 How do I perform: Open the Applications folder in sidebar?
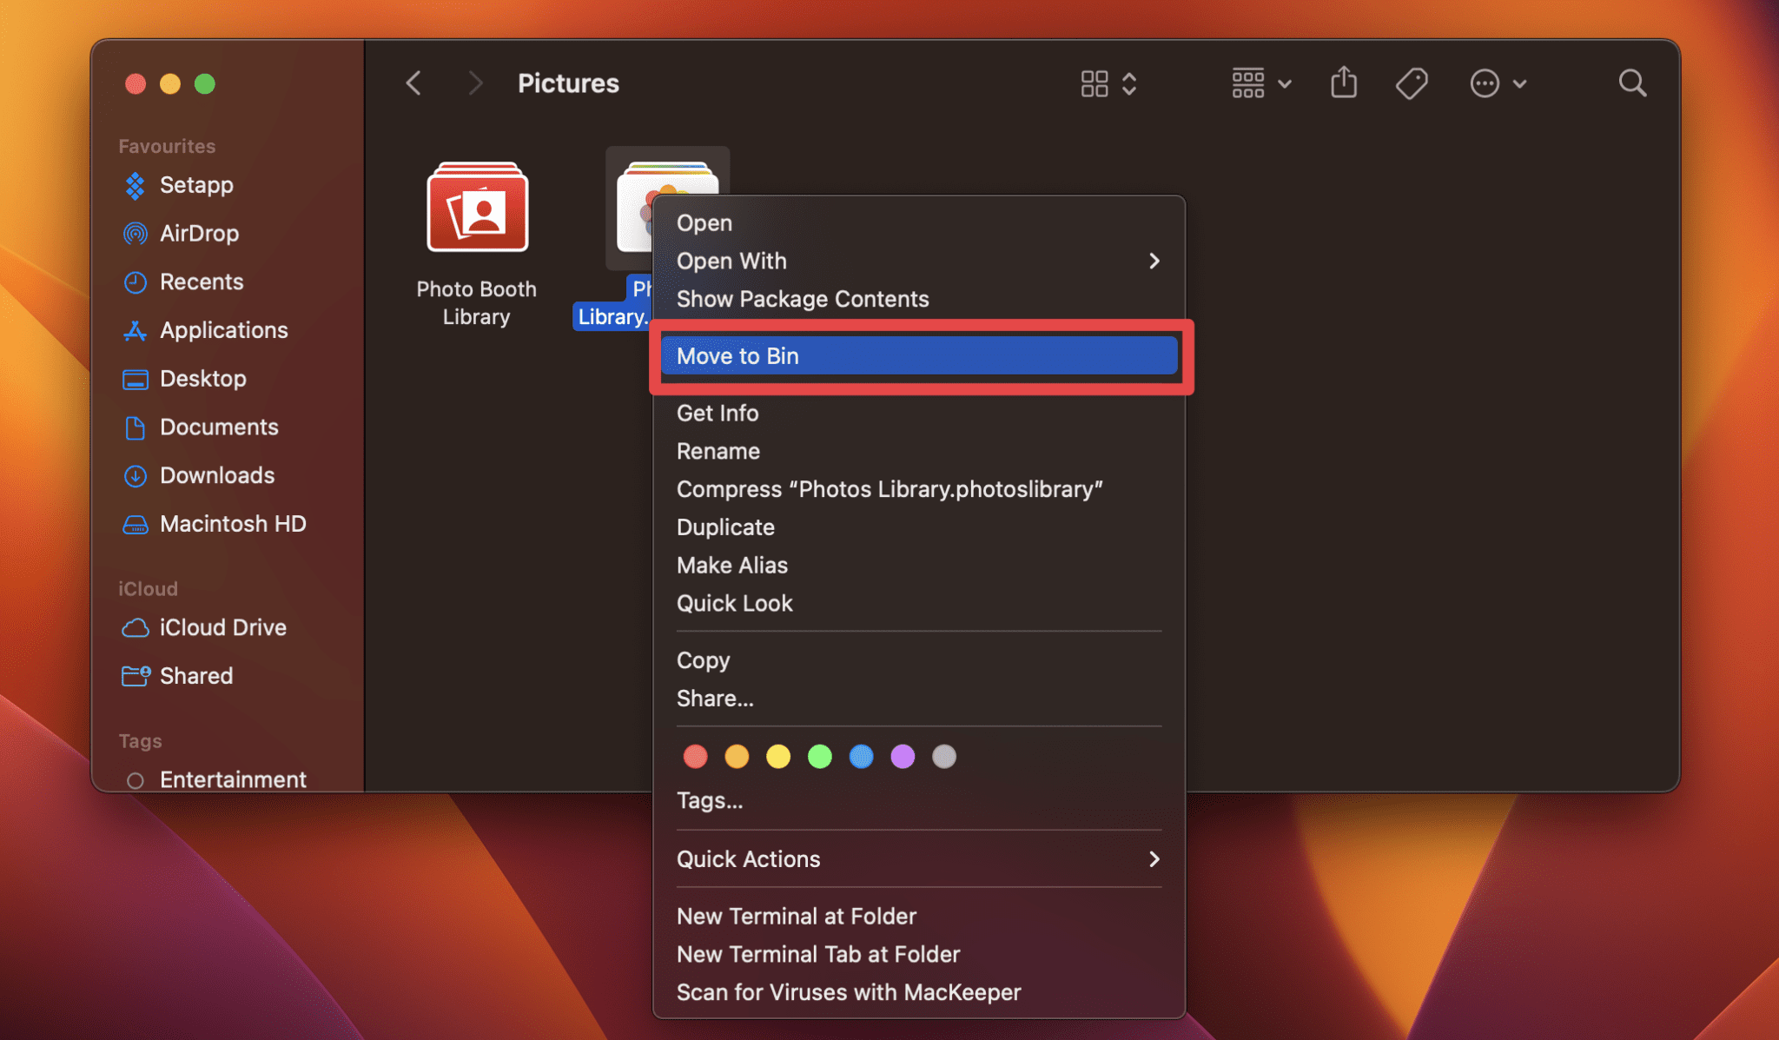coord(224,330)
